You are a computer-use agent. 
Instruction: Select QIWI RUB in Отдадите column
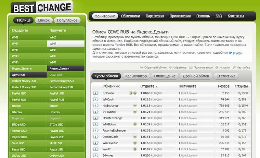click(x=28, y=75)
